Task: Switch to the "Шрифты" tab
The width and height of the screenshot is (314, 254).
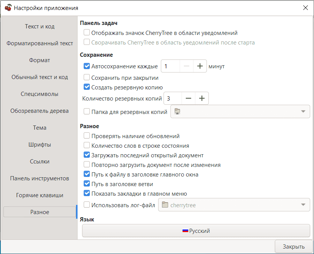Action: coord(40,145)
